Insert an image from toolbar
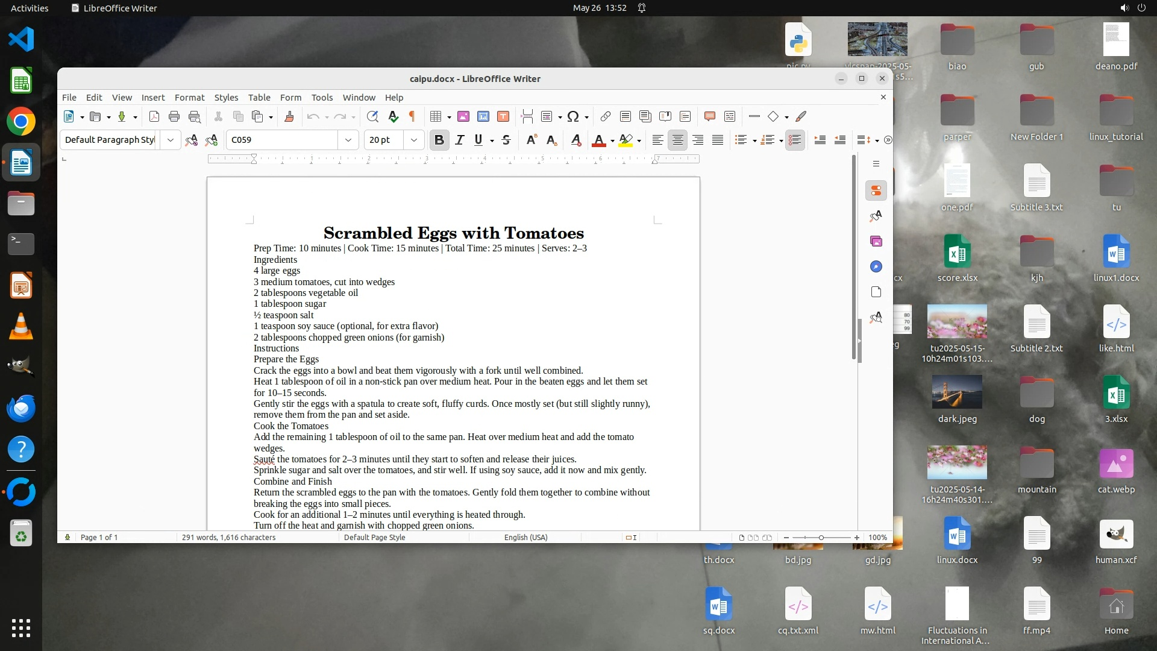The image size is (1157, 651). (x=463, y=117)
